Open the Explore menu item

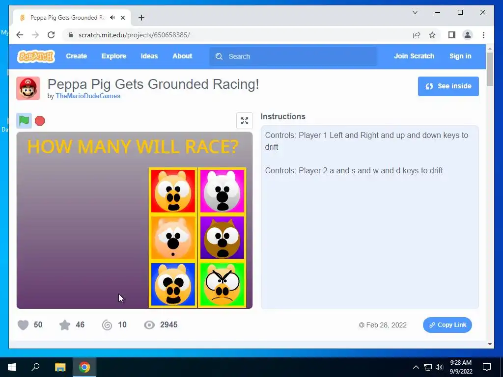coord(114,56)
